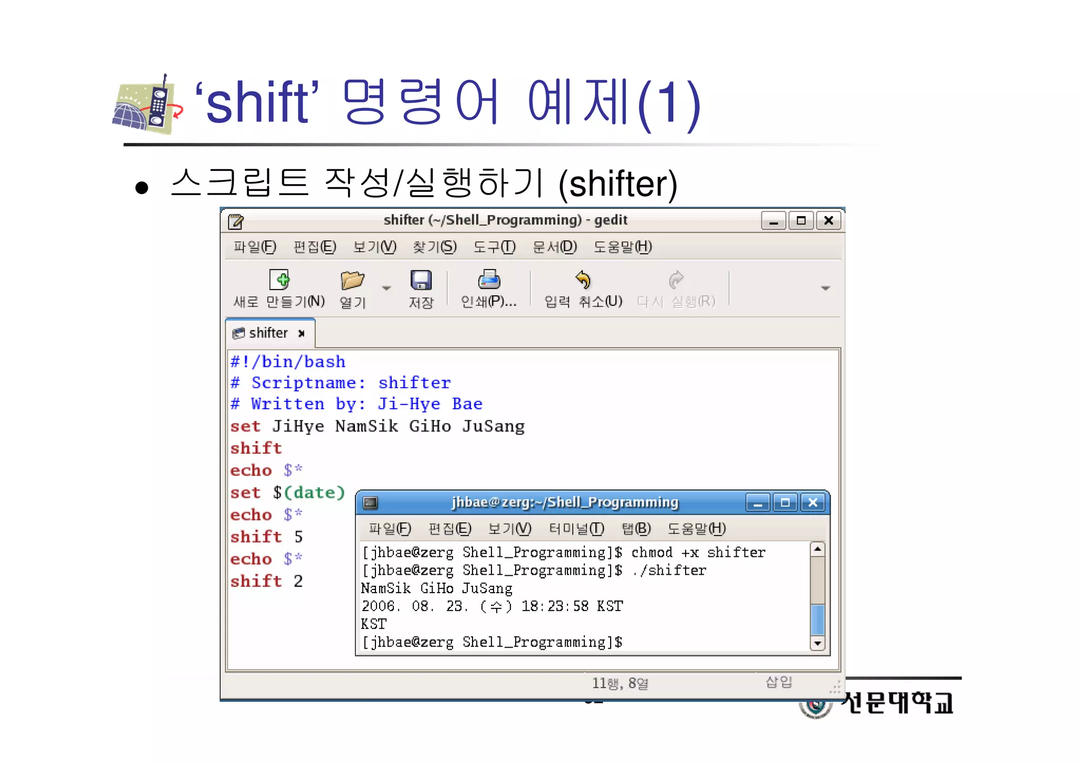
Task: Click the Save (저장) floppy icon
Action: [x=421, y=280]
